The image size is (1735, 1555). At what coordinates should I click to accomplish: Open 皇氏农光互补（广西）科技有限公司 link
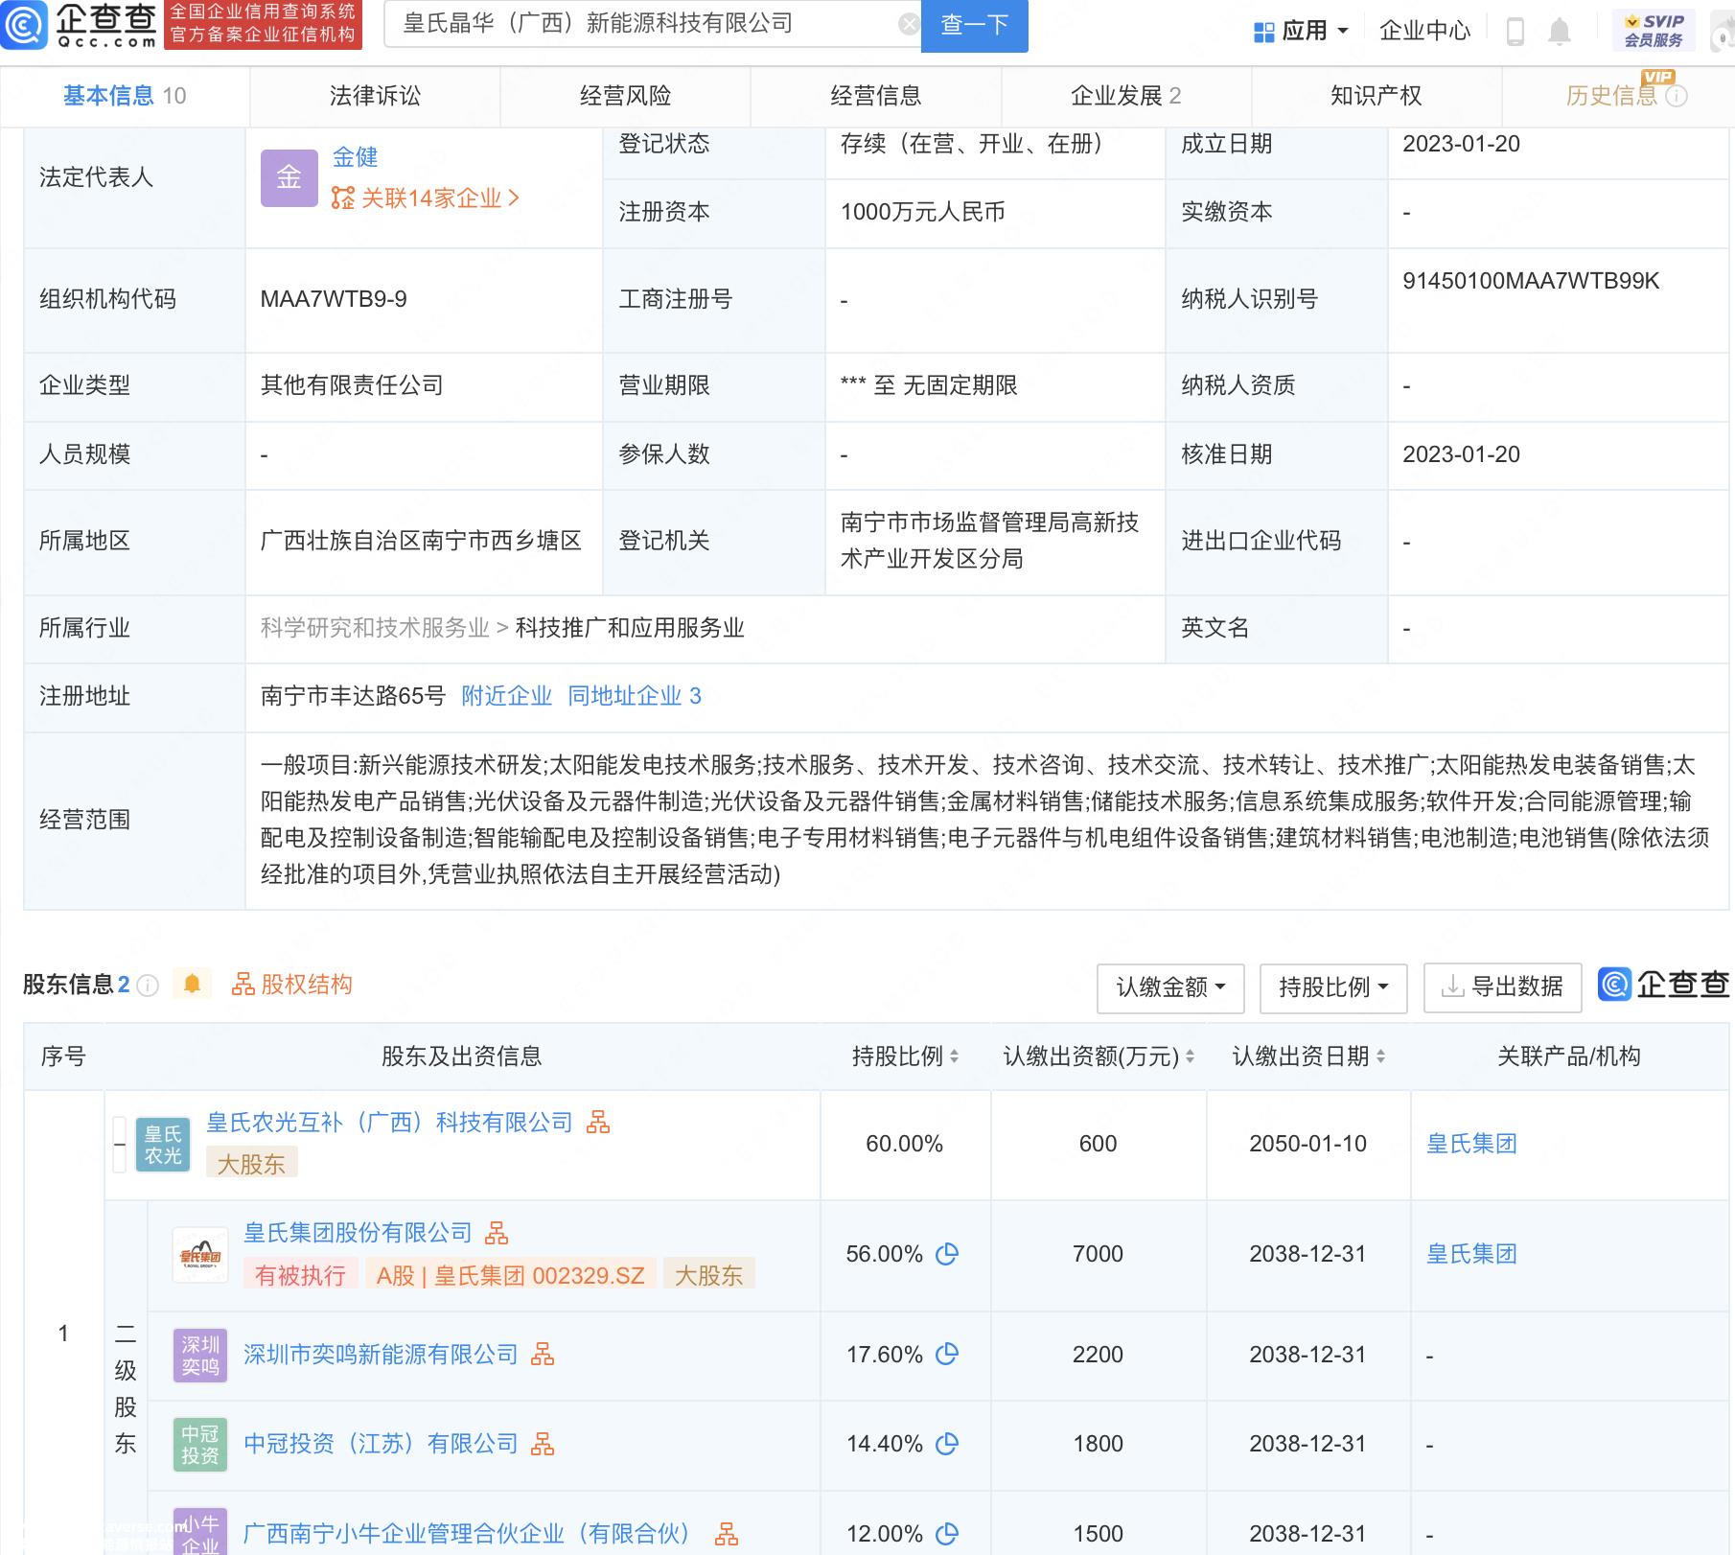pyautogui.click(x=389, y=1122)
